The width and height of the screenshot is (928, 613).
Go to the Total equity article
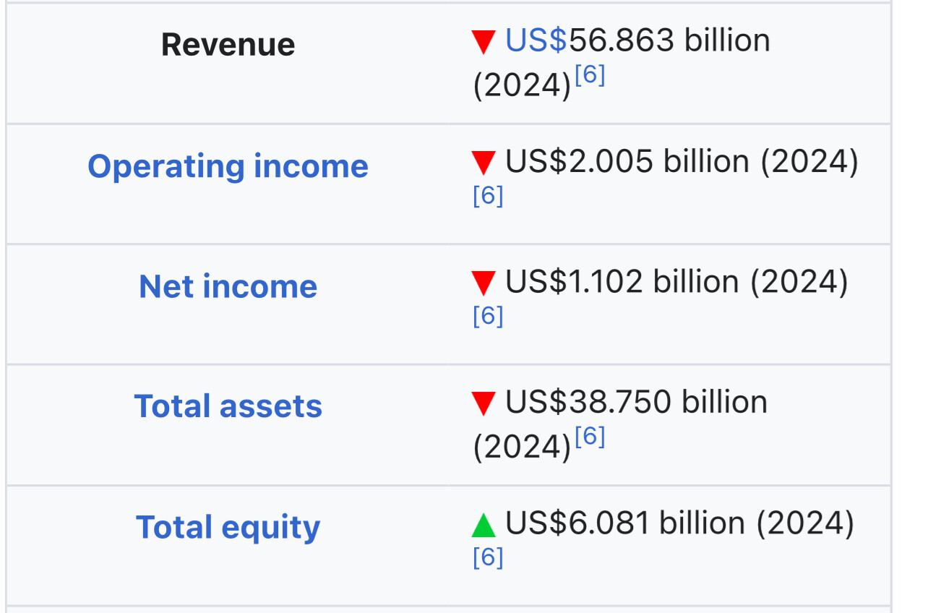(x=228, y=527)
